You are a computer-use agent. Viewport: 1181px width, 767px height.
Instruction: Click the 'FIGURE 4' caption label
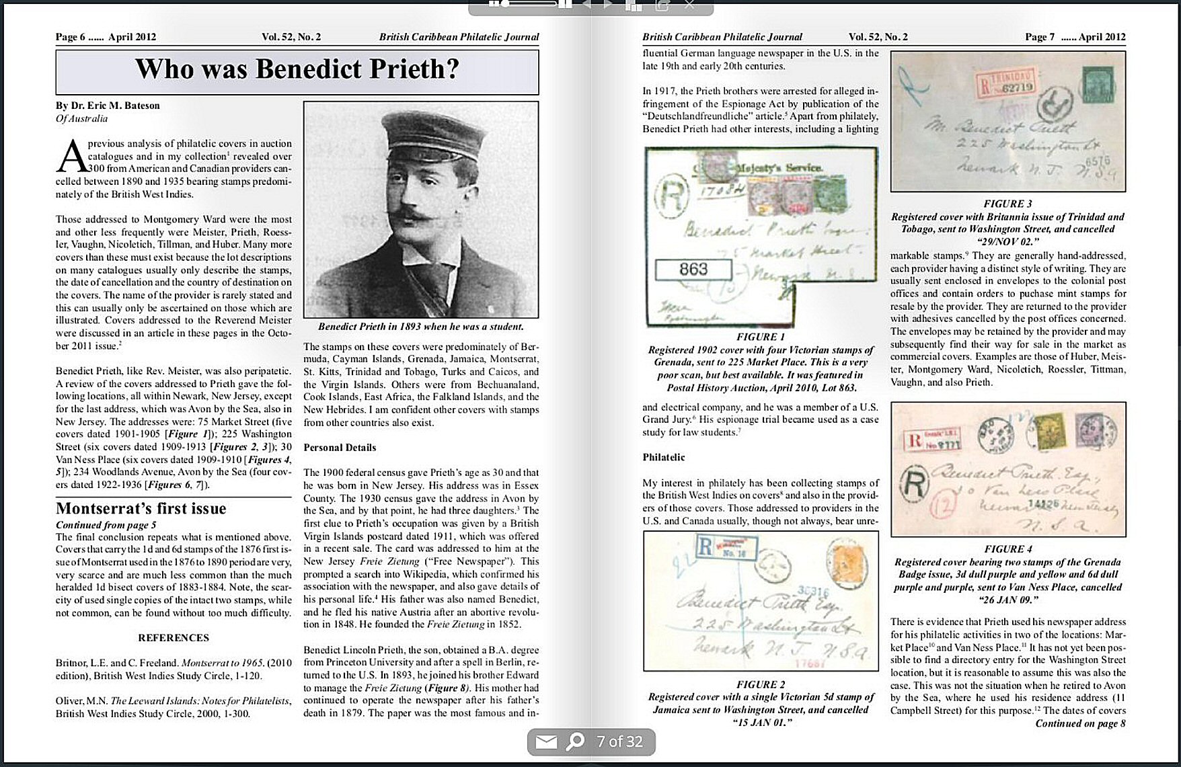[1008, 549]
